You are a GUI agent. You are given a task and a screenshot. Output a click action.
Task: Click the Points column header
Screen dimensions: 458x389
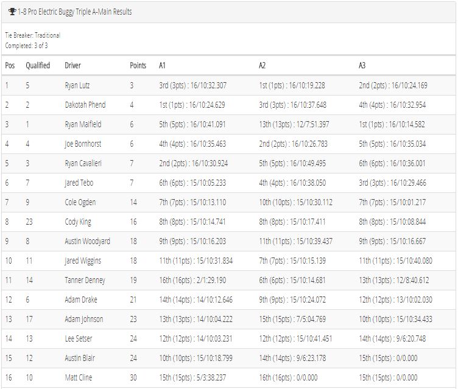[x=138, y=65]
